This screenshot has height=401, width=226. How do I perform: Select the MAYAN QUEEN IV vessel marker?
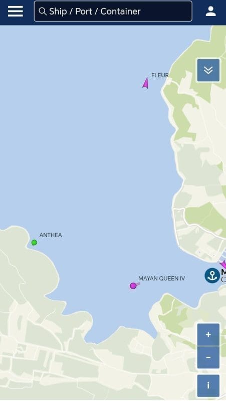(x=133, y=286)
